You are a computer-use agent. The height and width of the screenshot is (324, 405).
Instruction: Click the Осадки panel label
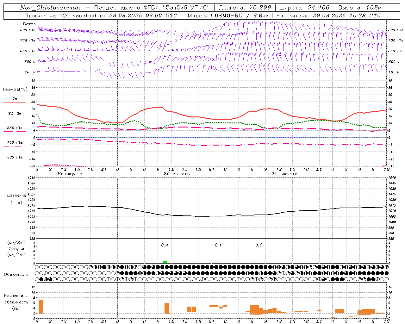point(16,249)
